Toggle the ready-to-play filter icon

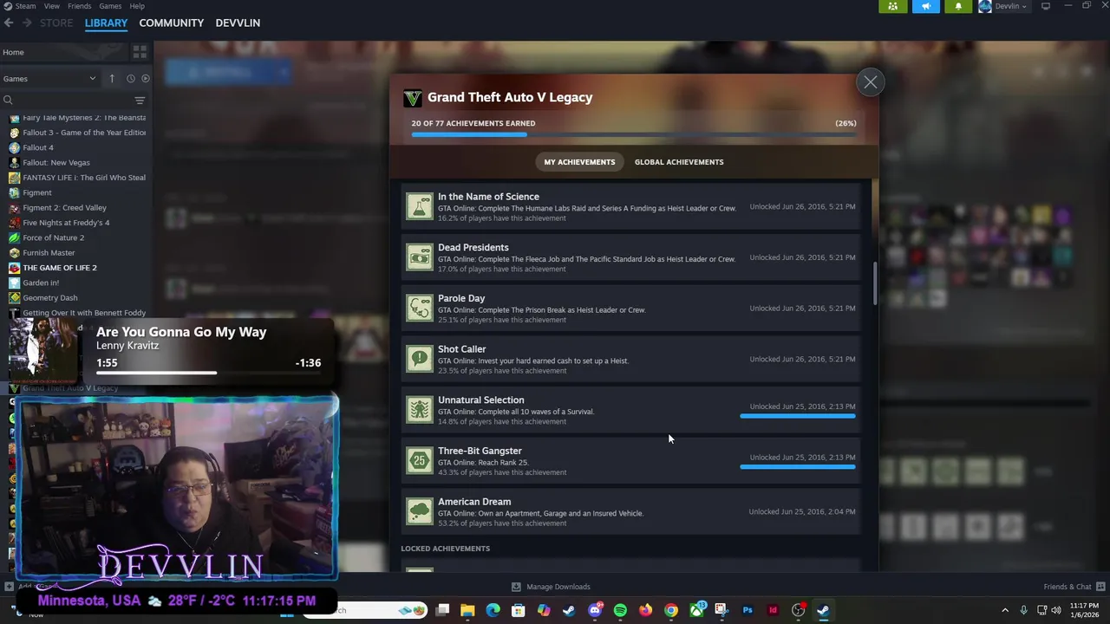[145, 79]
